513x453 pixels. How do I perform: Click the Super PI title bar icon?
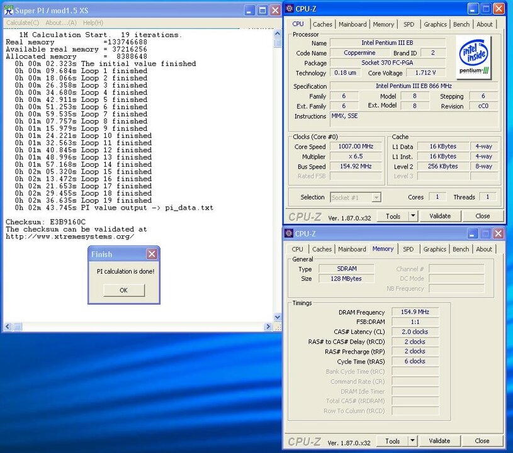coord(9,10)
